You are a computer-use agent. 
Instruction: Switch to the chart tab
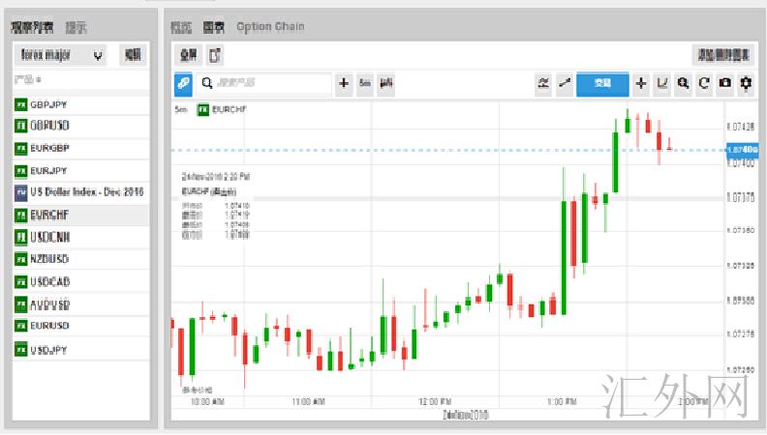(x=214, y=27)
